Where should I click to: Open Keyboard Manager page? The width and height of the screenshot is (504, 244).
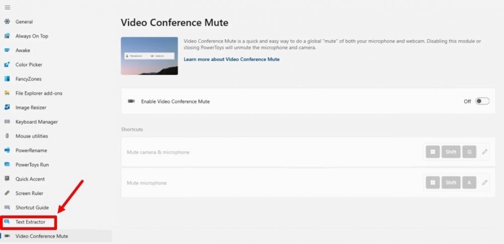tap(37, 122)
